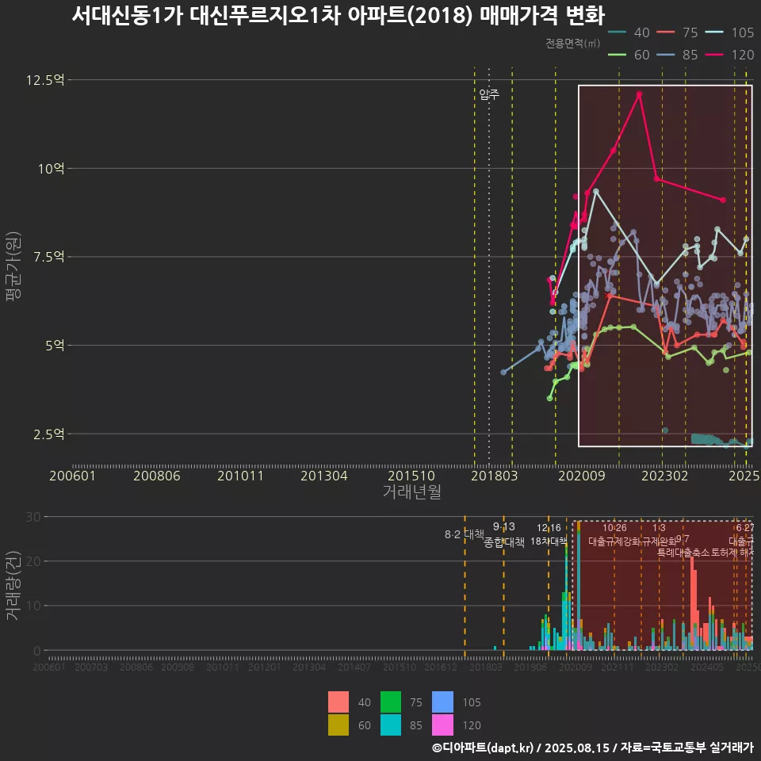
Task: Click 202009 on the price chart x-axis
Action: pyautogui.click(x=581, y=476)
